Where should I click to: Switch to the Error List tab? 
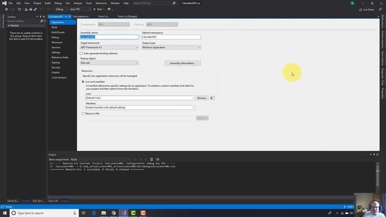coord(53,201)
